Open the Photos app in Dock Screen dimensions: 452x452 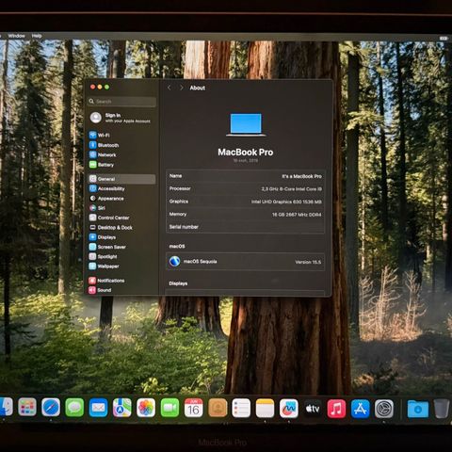(x=146, y=408)
